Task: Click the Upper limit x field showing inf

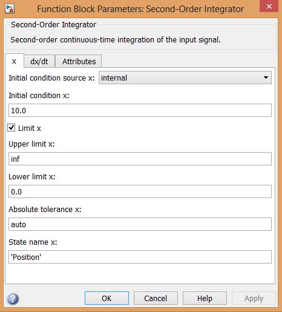Action: click(x=140, y=159)
